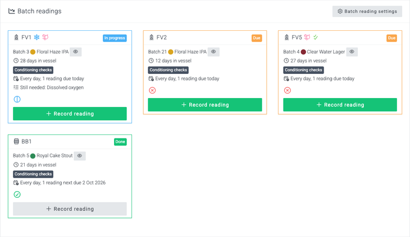Click the FV5 pink heart icon
This screenshot has width=410, height=237.
tap(307, 38)
